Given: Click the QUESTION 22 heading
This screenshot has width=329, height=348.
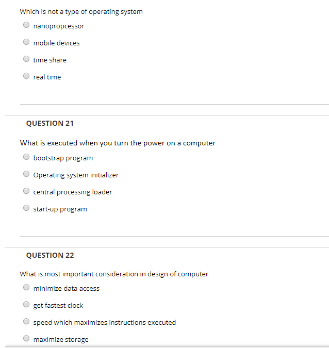Looking at the screenshot, I should 50,255.
